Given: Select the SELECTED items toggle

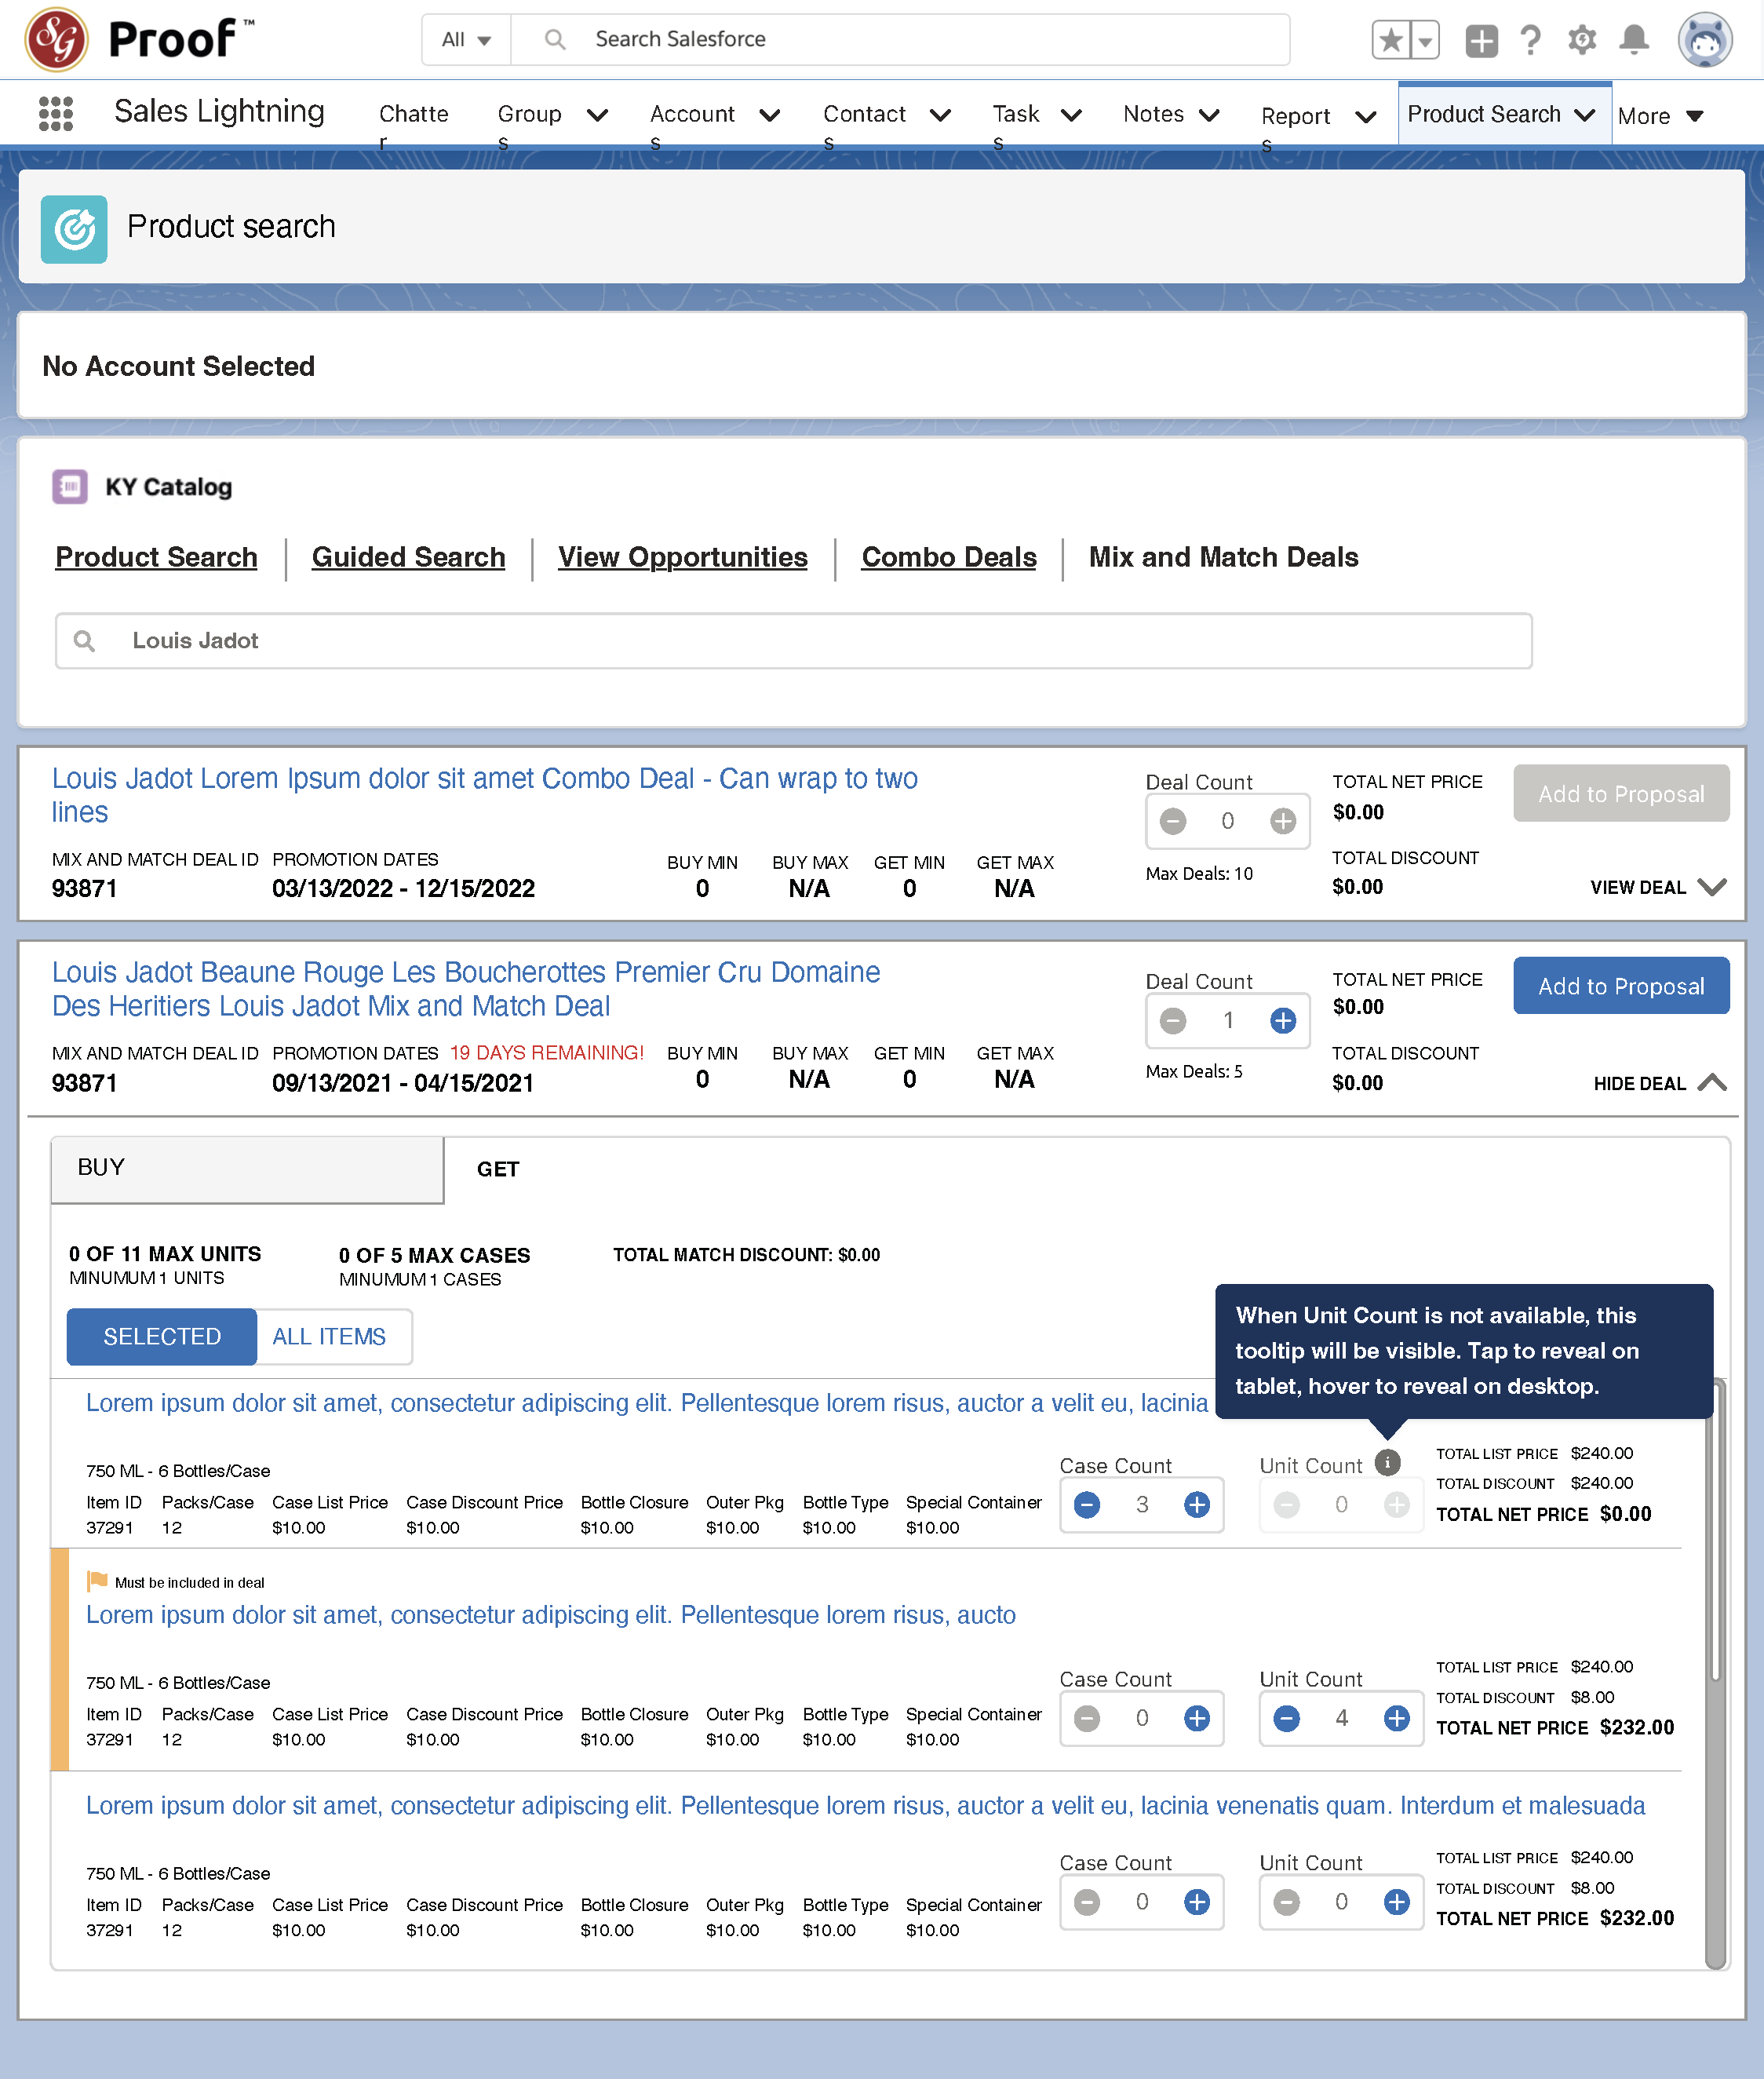Looking at the screenshot, I should tap(162, 1336).
